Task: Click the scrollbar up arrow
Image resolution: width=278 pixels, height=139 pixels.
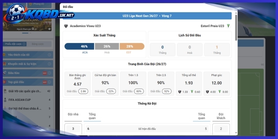Action: point(236,13)
